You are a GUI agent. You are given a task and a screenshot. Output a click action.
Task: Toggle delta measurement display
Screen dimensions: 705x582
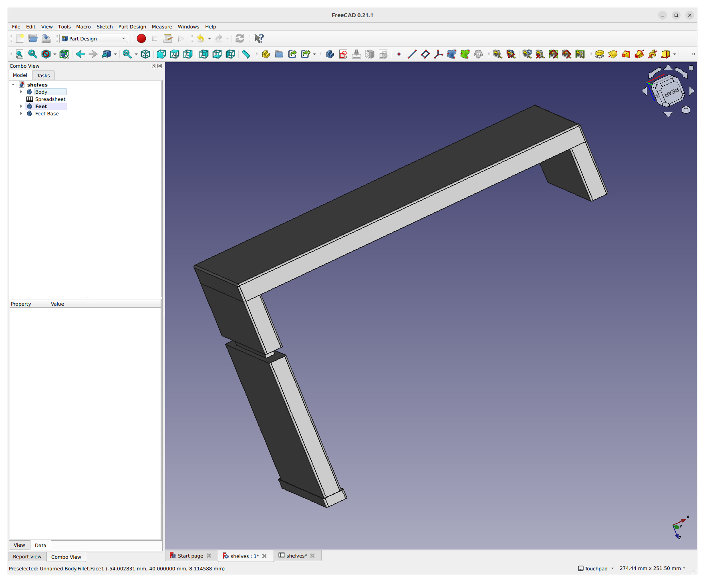pos(580,54)
